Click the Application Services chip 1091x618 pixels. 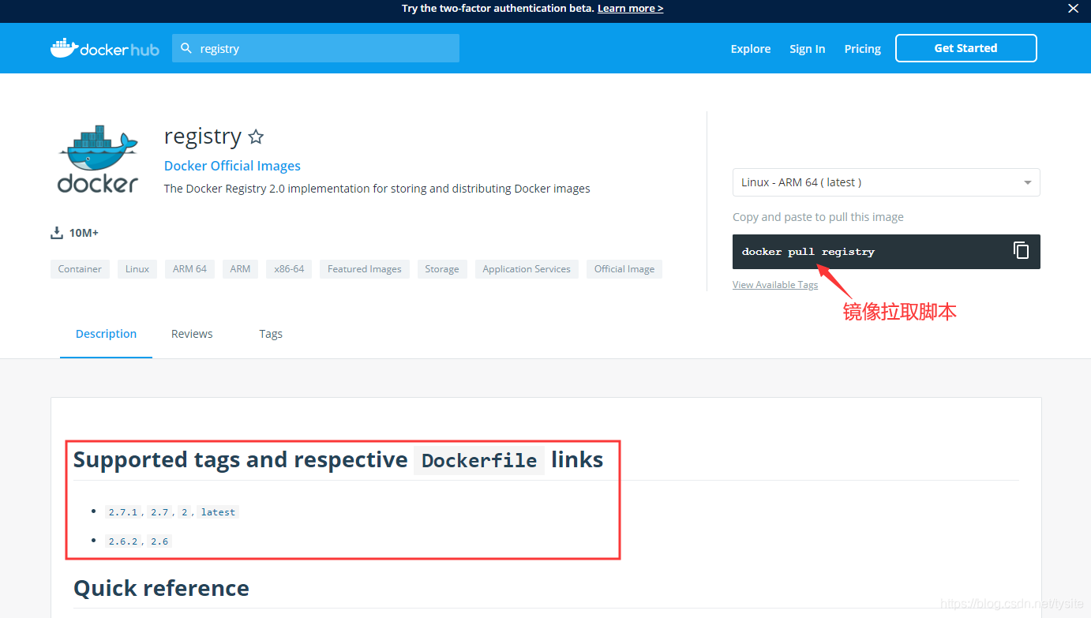coord(527,269)
